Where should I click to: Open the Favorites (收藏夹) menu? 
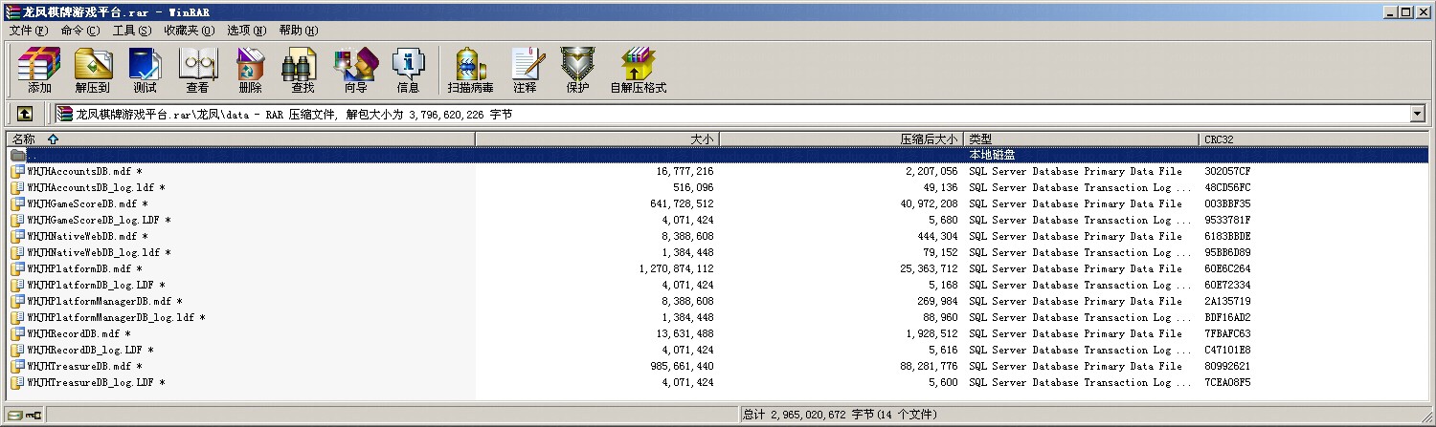point(189,31)
